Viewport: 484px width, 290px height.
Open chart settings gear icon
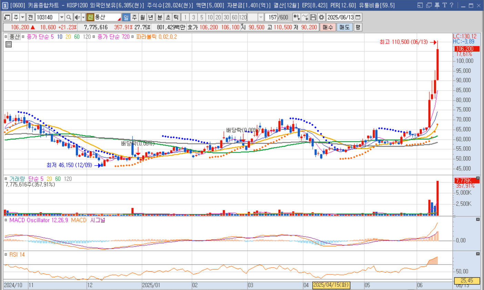[x=321, y=17]
